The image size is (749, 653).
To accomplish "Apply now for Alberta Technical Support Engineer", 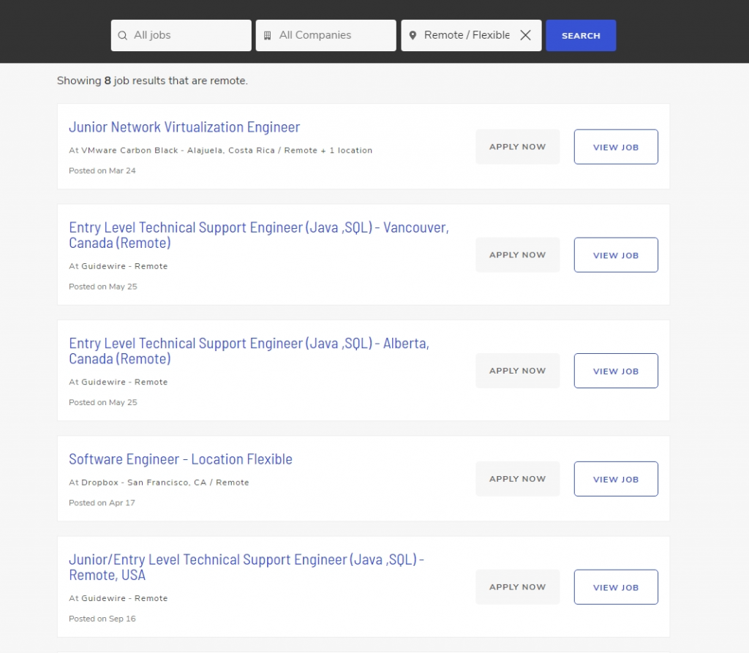I will pyautogui.click(x=517, y=371).
